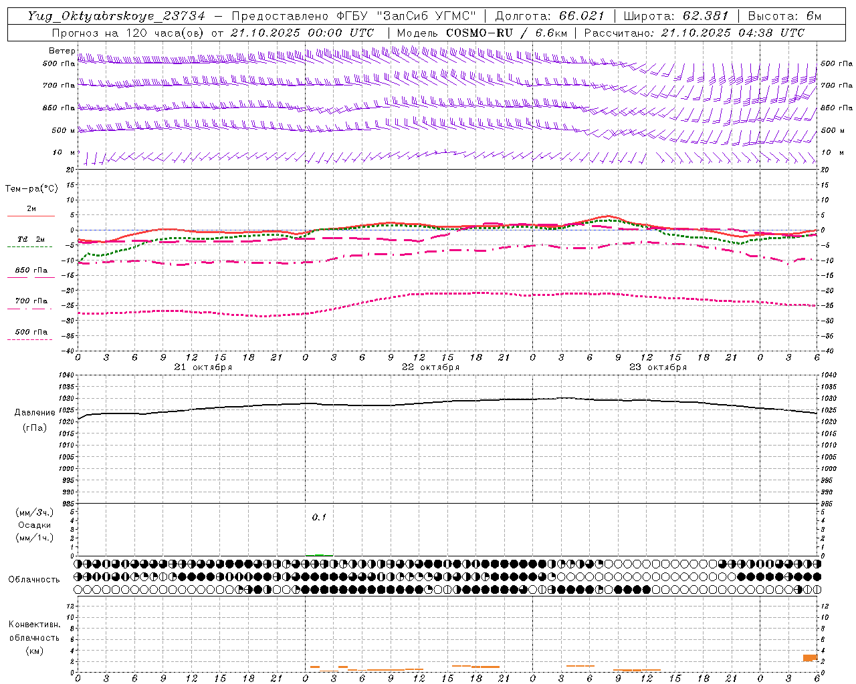Viewport: 856px width, 684px height.
Task: Click the Модель COSMO-RU / 6.6км text
Action: pos(482,33)
